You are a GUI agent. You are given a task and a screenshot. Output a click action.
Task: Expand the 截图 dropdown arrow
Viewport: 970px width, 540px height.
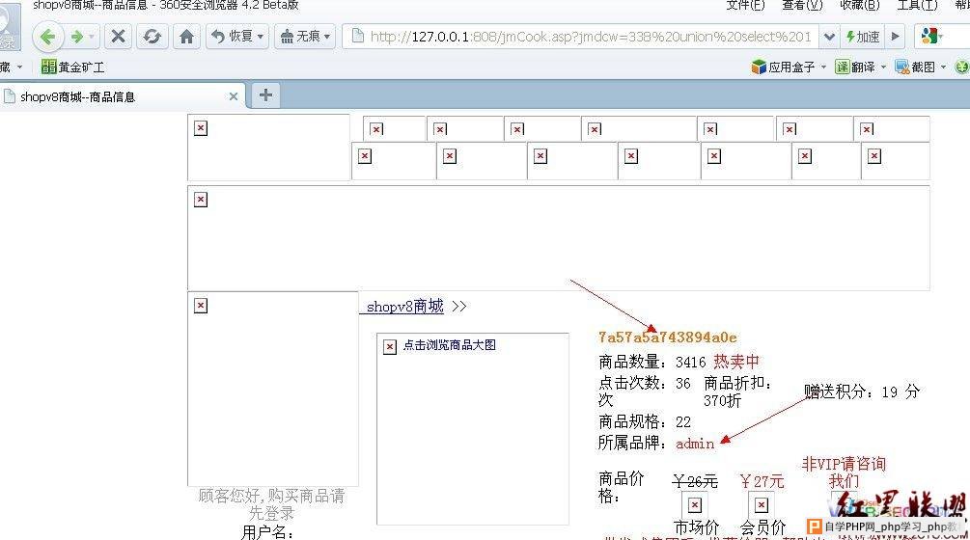(943, 67)
